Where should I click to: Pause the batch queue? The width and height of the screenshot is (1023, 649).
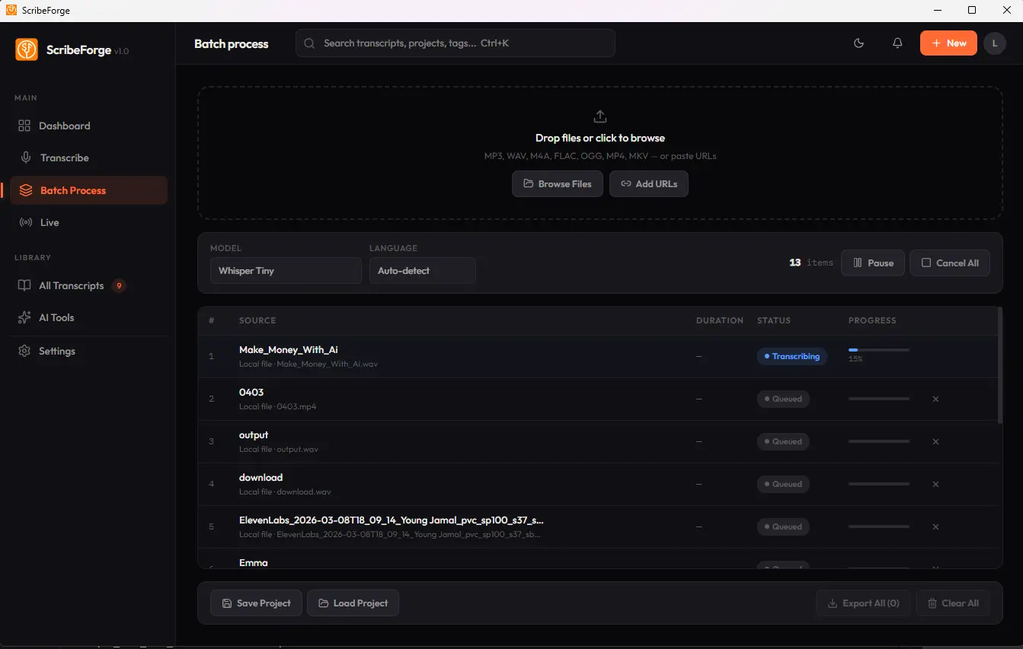(872, 263)
